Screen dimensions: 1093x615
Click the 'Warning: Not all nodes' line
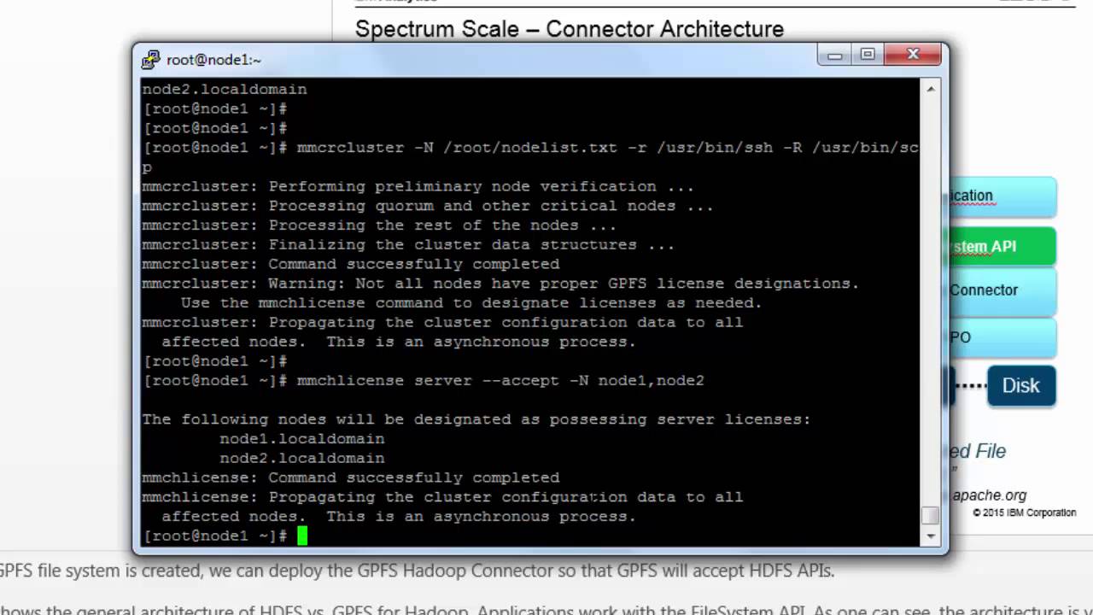coord(501,284)
